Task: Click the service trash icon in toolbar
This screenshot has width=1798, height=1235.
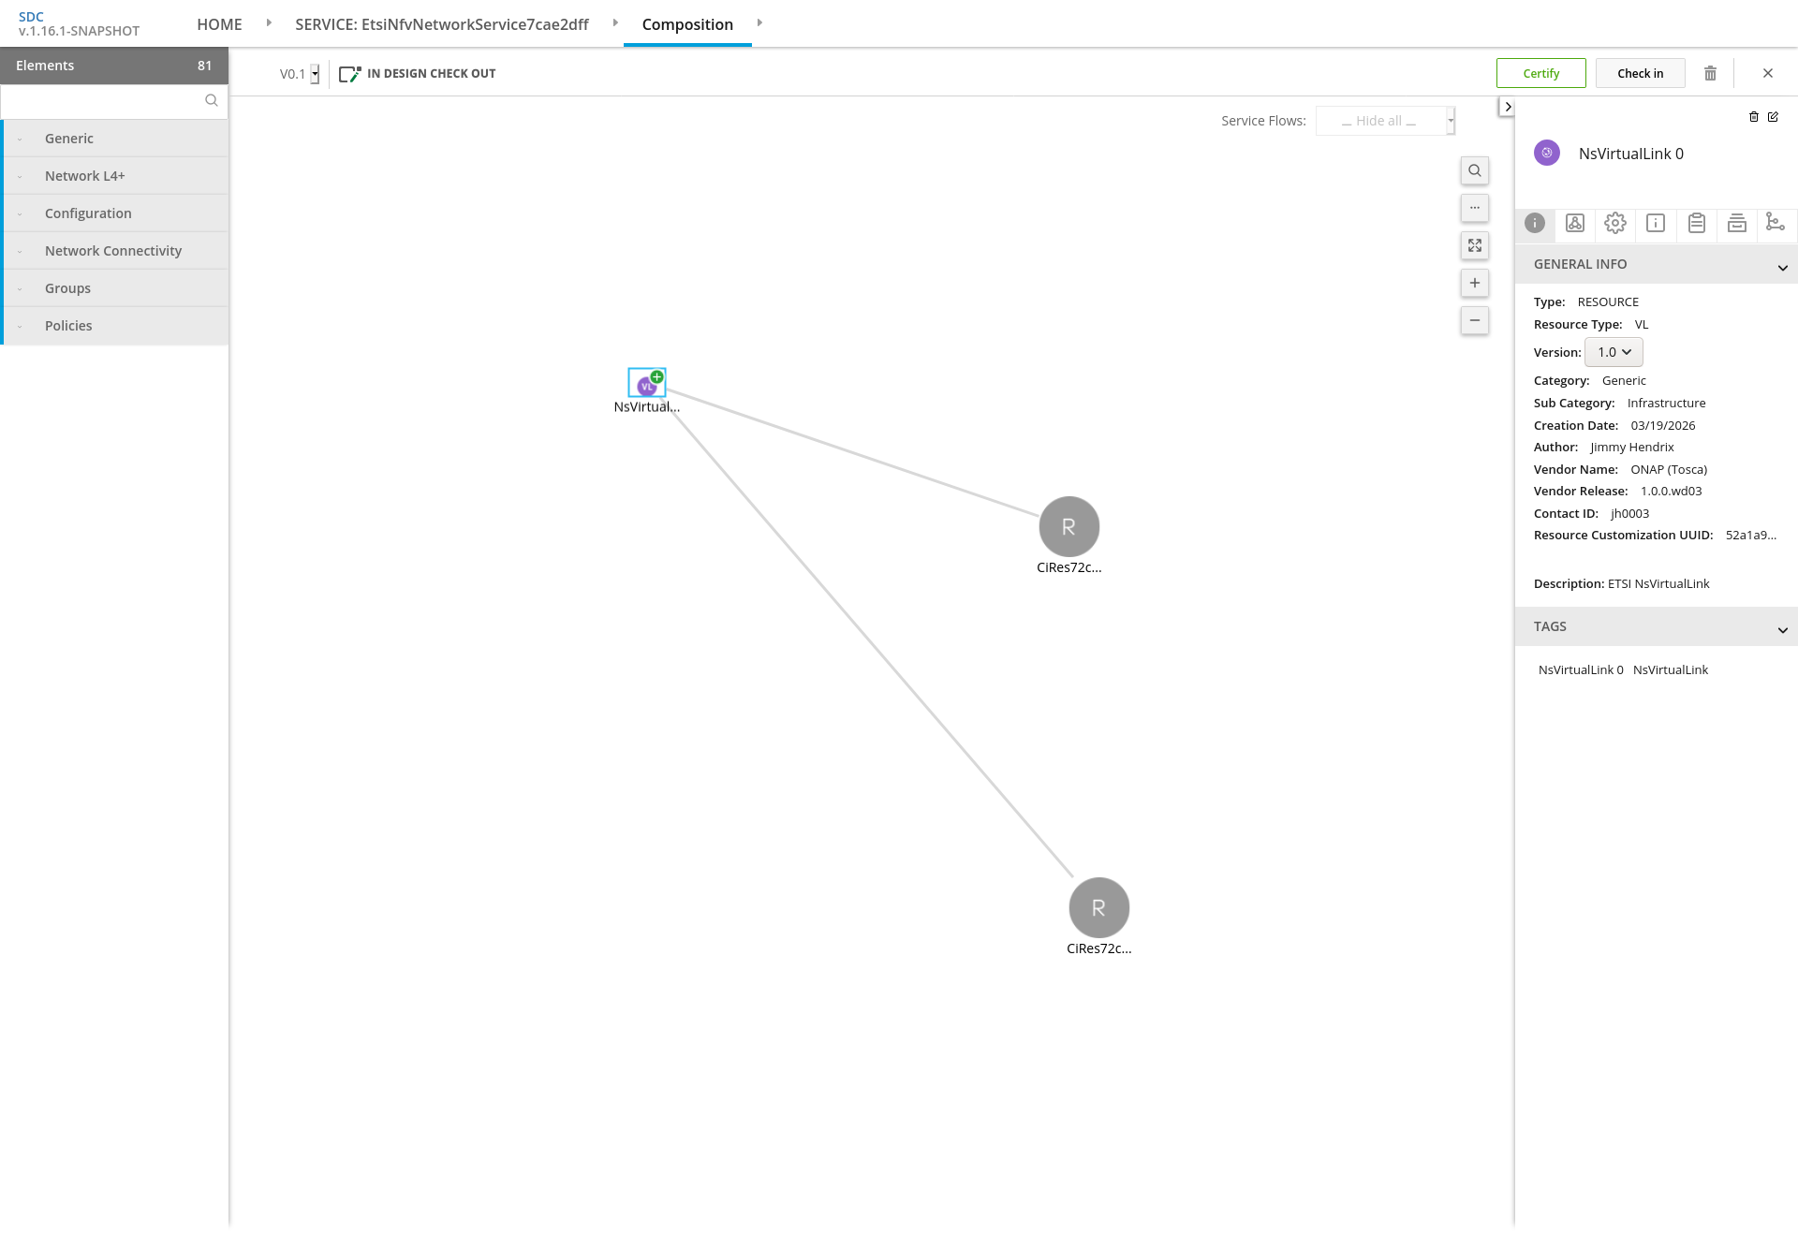Action: pyautogui.click(x=1710, y=73)
